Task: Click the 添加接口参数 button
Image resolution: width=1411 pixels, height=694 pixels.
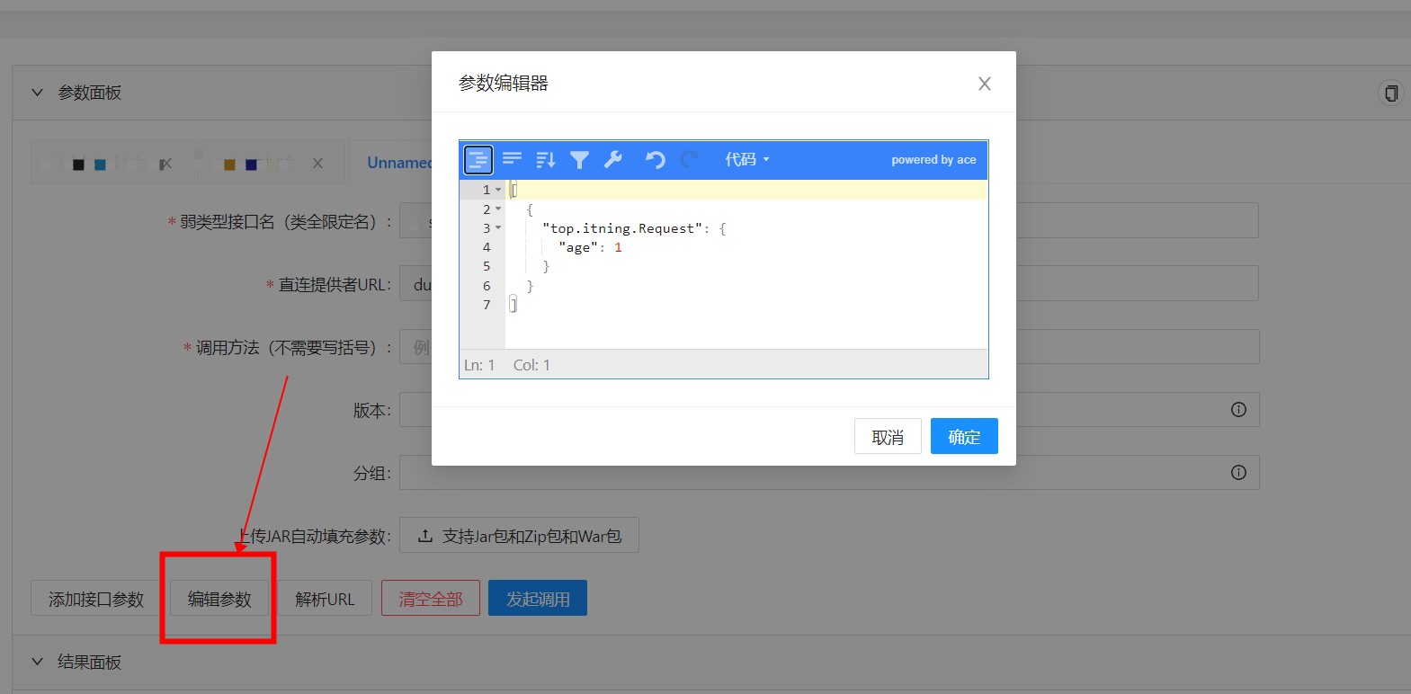Action: (x=96, y=599)
